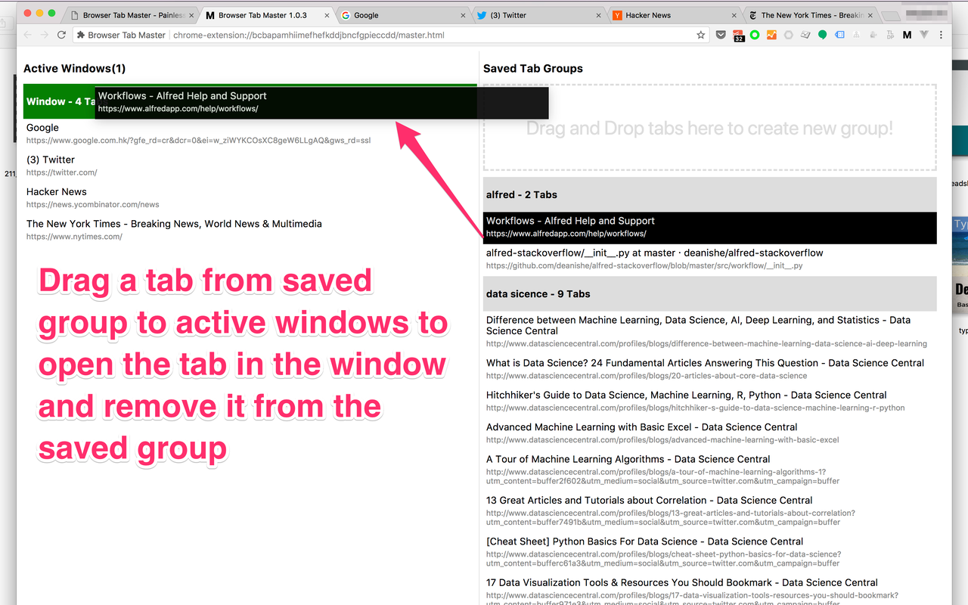The image size is (968, 605).
Task: Open the Browser Tab Master M extension icon
Action: tap(907, 35)
